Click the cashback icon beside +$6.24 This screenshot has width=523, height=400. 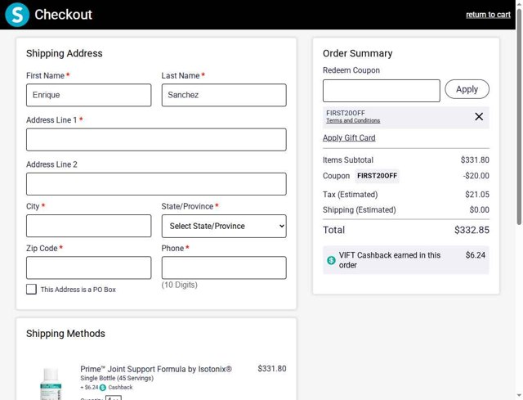pyautogui.click(x=103, y=387)
